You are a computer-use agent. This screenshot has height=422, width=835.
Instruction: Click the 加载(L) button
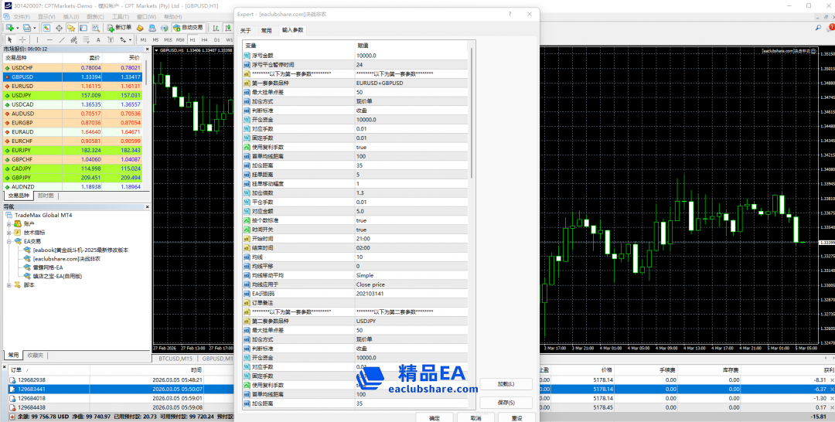click(506, 384)
